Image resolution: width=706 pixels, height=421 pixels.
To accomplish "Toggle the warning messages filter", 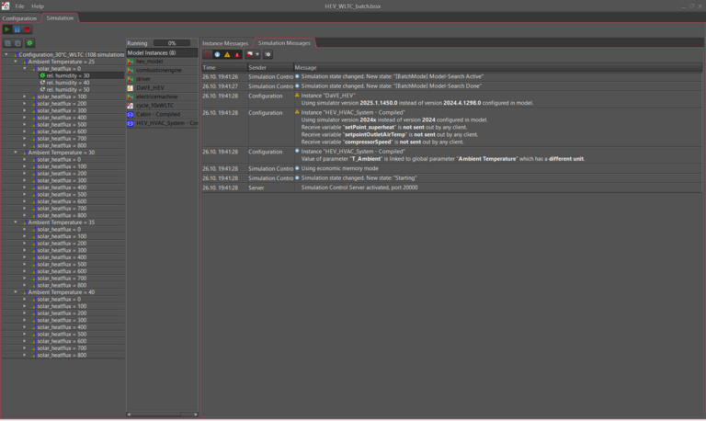I will coord(227,54).
